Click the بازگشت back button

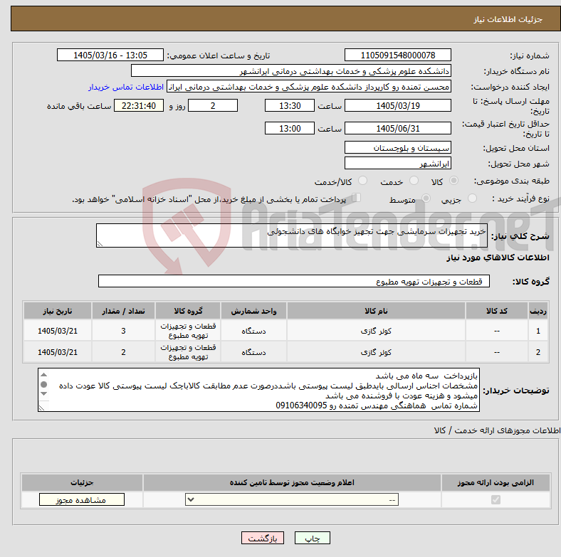coord(263,538)
